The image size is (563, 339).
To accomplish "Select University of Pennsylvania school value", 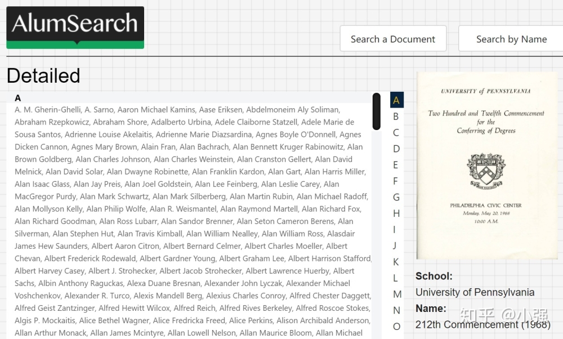I will [475, 292].
